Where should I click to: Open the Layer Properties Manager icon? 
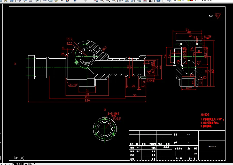click(169, 1)
